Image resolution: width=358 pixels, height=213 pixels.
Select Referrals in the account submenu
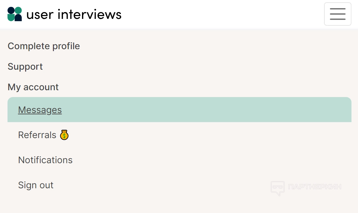pos(37,135)
